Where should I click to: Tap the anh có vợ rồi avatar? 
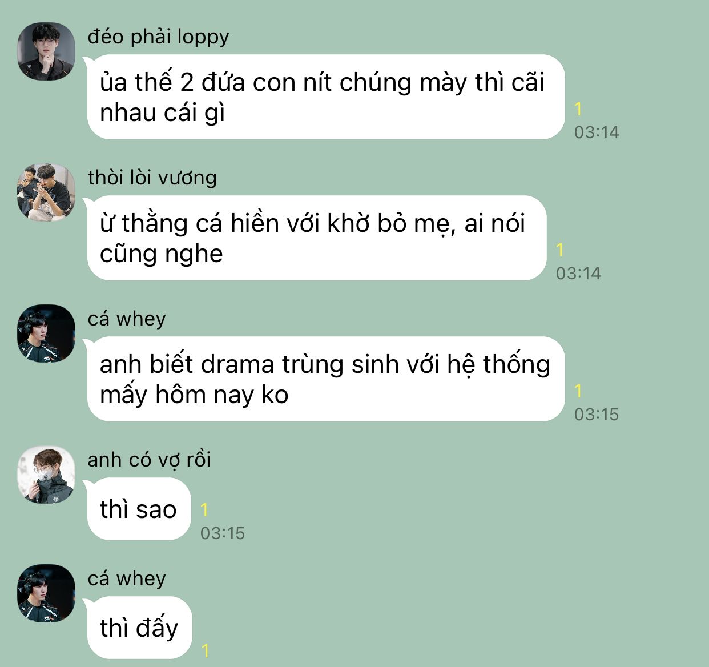pyautogui.click(x=46, y=475)
